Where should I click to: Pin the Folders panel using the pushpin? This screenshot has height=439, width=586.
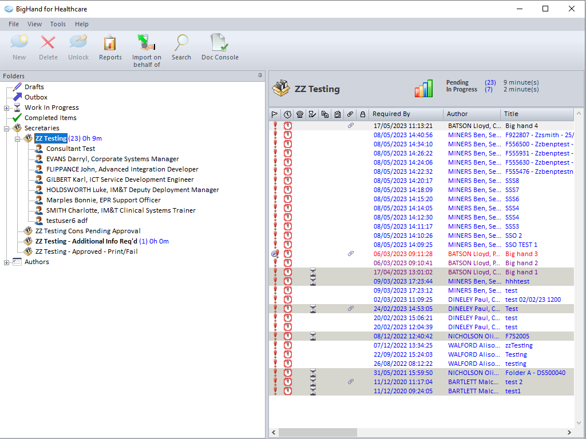[260, 75]
